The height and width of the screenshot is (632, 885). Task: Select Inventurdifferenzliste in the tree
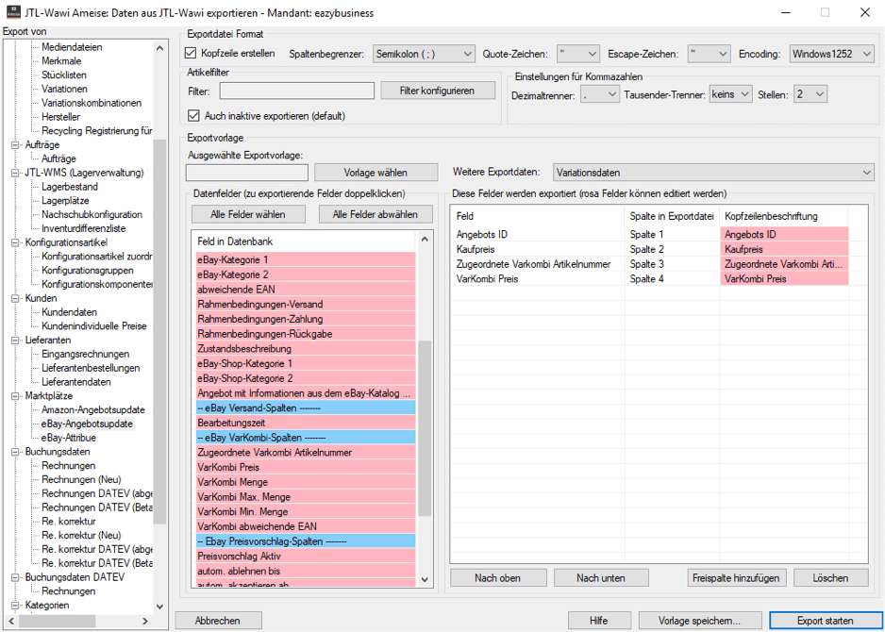point(84,228)
